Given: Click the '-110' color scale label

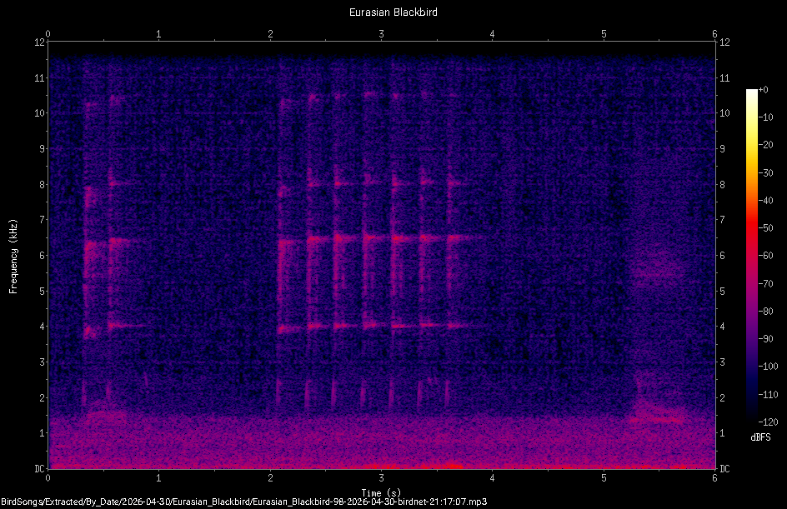Looking at the screenshot, I should [768, 395].
